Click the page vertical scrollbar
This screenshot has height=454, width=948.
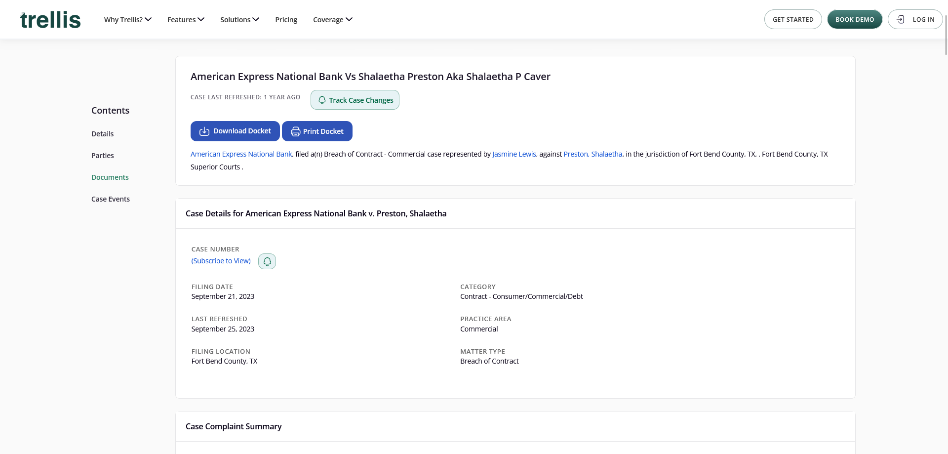[946, 35]
